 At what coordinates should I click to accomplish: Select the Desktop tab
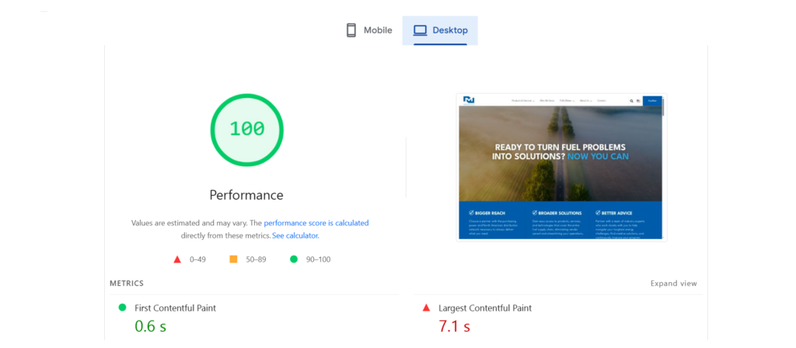[x=440, y=30]
